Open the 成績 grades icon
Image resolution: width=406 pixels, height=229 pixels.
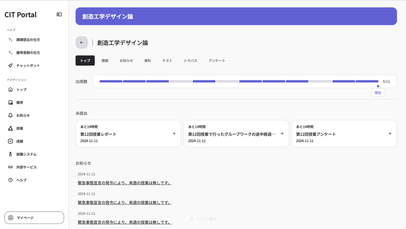[10, 141]
